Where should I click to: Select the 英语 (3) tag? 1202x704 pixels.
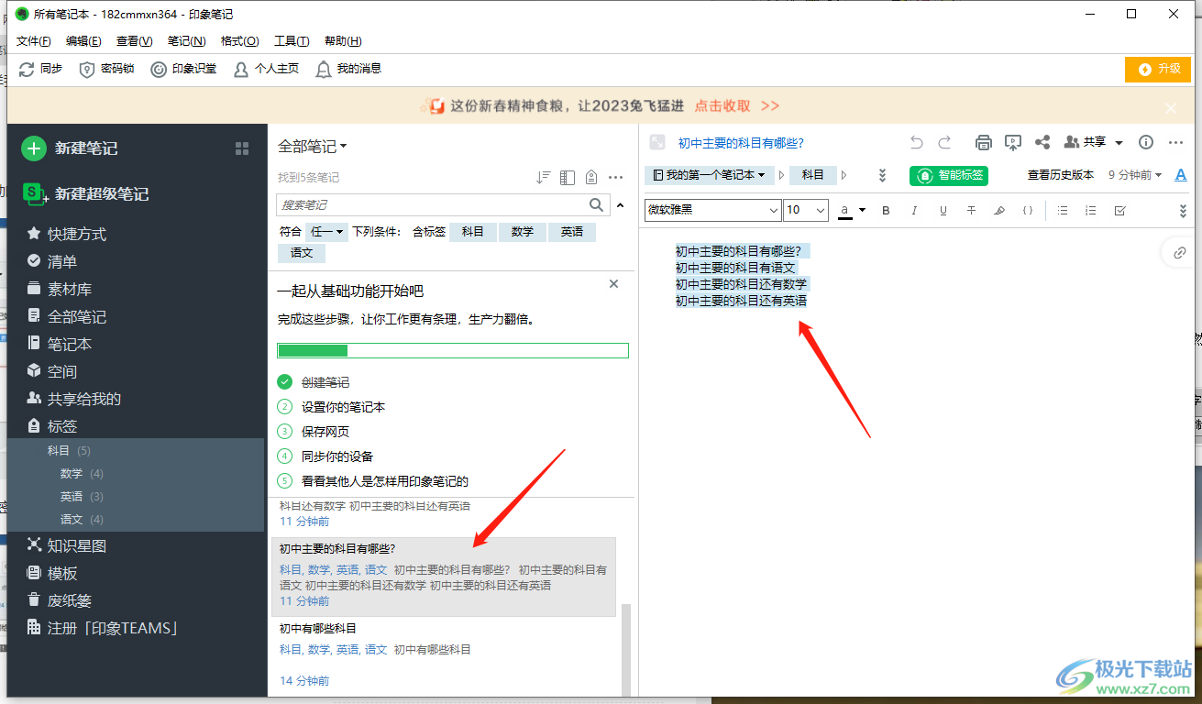[82, 497]
